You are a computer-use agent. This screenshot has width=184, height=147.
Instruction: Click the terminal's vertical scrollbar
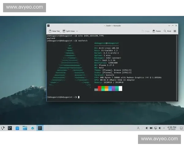(178, 67)
